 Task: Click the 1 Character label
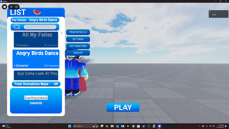click(x=21, y=66)
